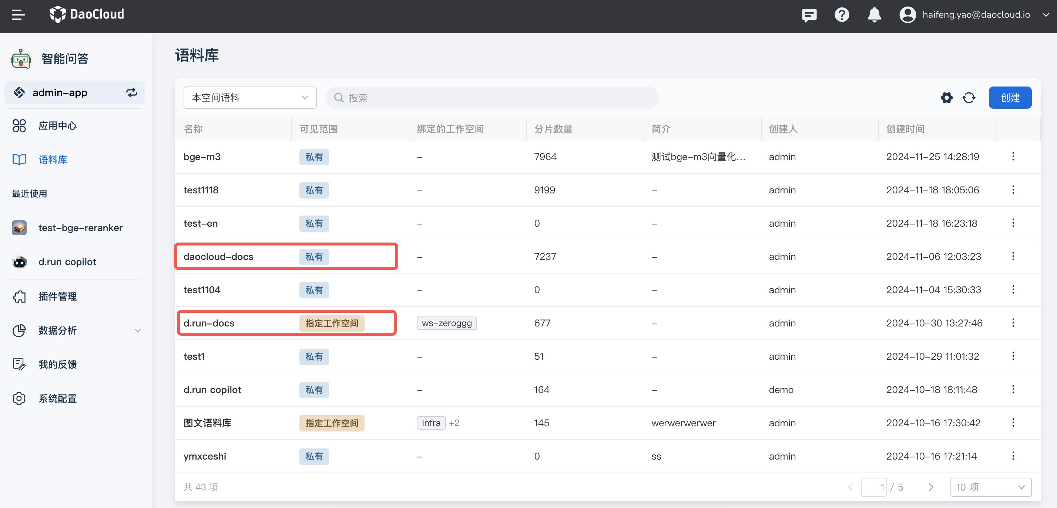This screenshot has height=508, width=1057.
Task: Refresh the corpus list
Action: click(969, 98)
